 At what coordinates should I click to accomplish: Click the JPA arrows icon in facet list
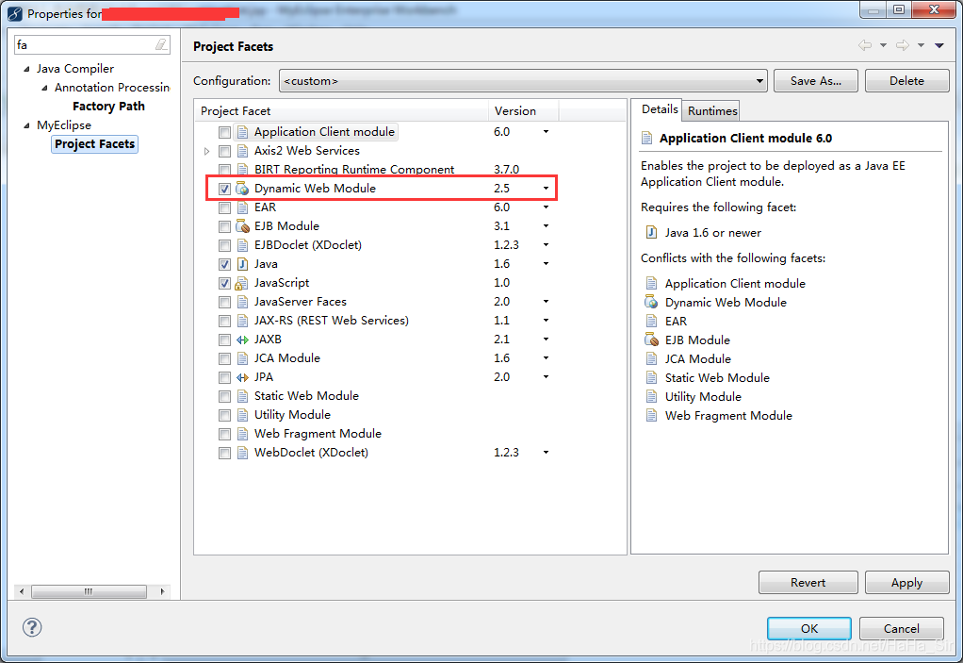(x=242, y=377)
